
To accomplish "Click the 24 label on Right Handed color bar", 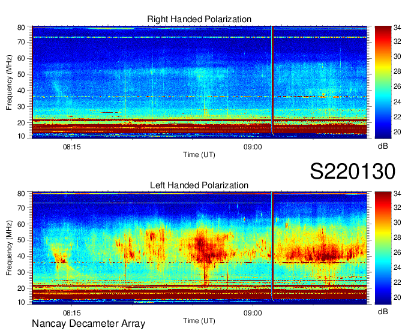I will [x=397, y=102].
